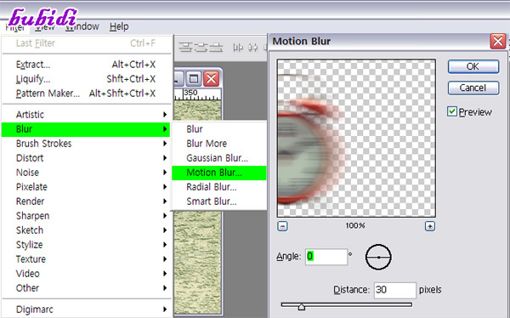Close the Motion Blur dialog

tap(498, 42)
